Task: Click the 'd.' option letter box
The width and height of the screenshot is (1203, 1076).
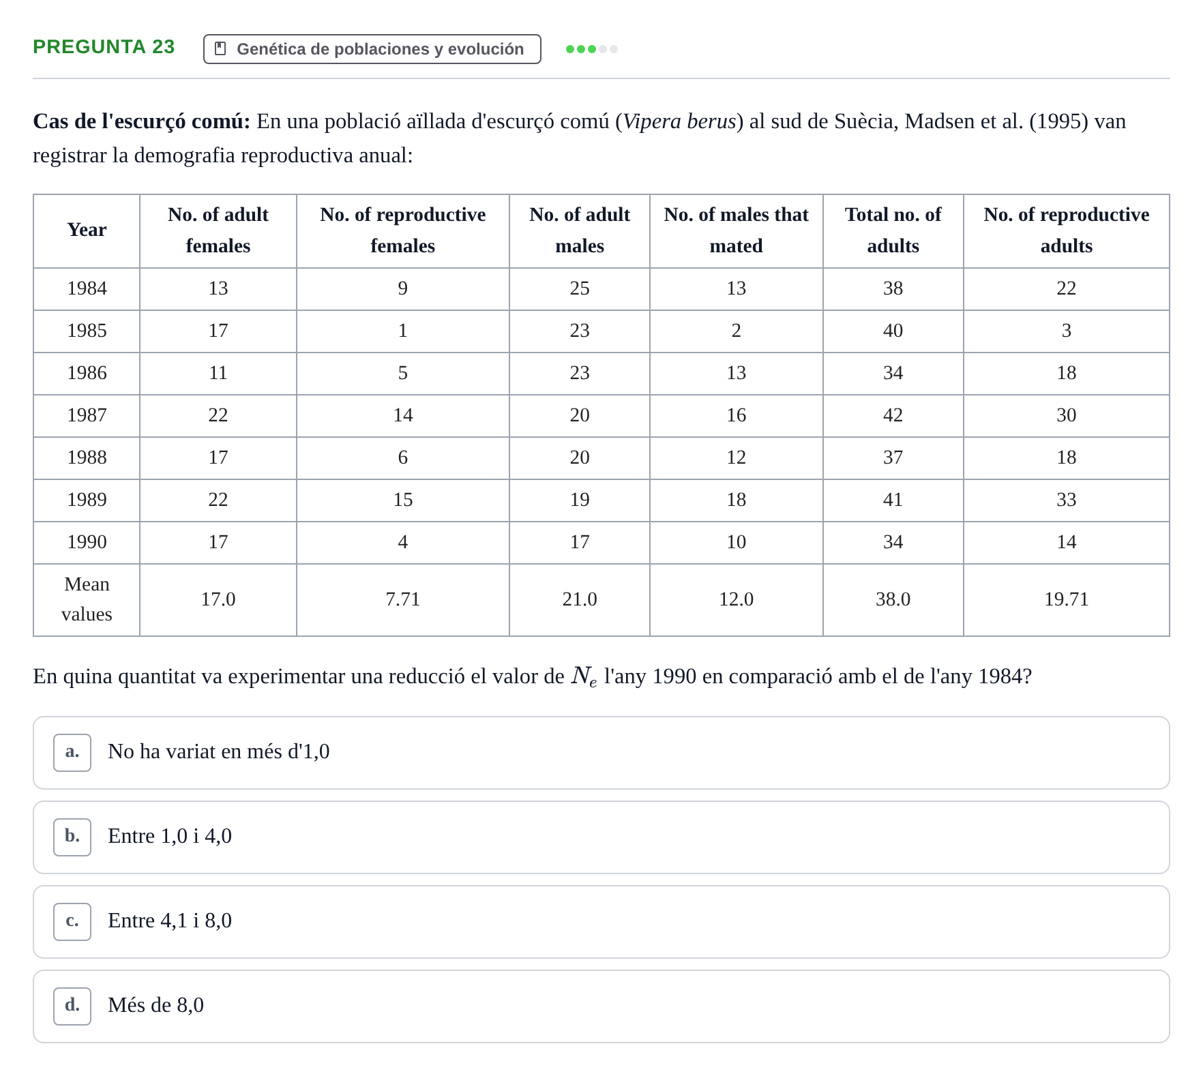Action: coord(72,1006)
